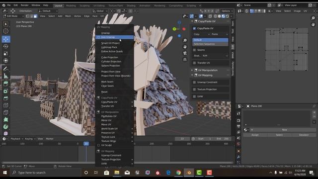Toggle the Copy/Paste UV checkbox
Image resolution: width=318 pixels, height=179 pixels.
(x=194, y=28)
